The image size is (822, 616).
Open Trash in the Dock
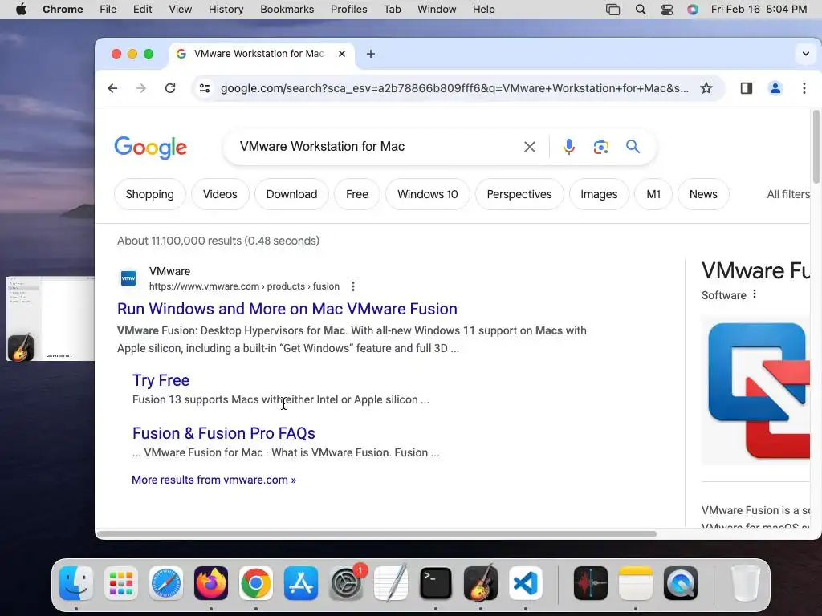(745, 583)
